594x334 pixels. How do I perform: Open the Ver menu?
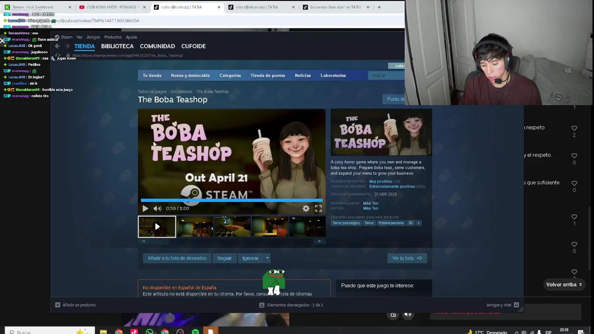point(79,37)
